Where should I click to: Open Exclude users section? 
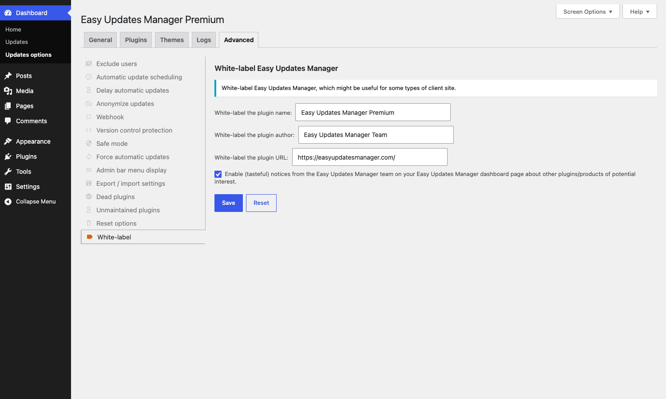point(117,64)
